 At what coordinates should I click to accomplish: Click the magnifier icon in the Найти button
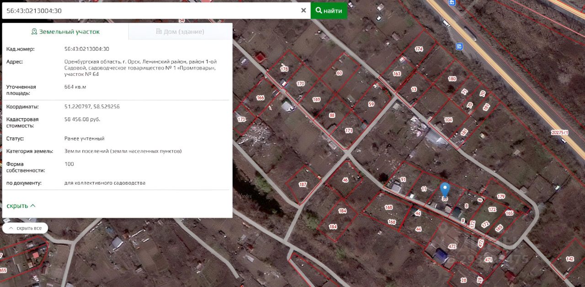[319, 11]
